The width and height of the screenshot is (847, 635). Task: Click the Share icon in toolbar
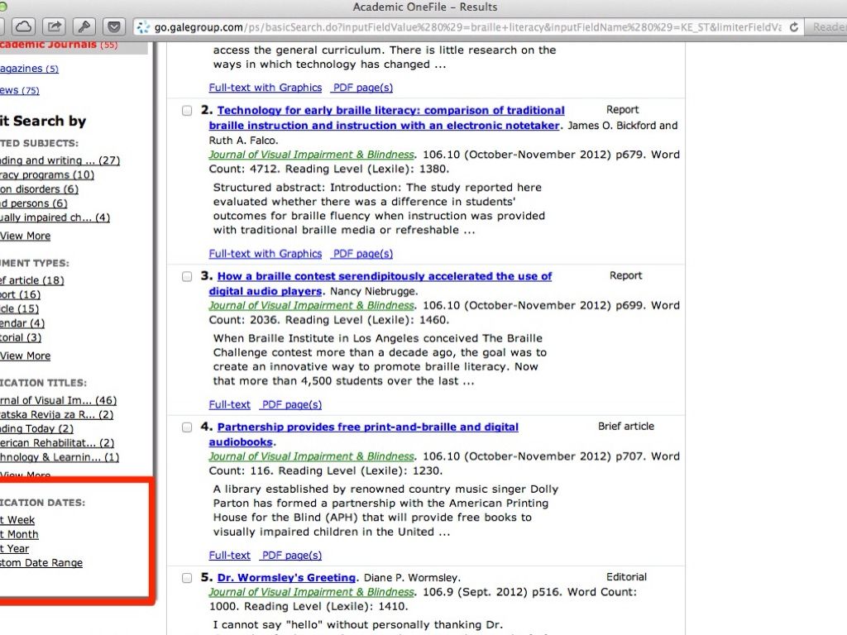(x=55, y=26)
